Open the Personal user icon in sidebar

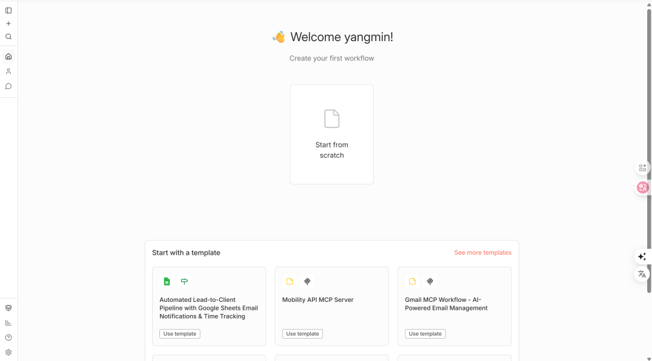[x=8, y=71]
